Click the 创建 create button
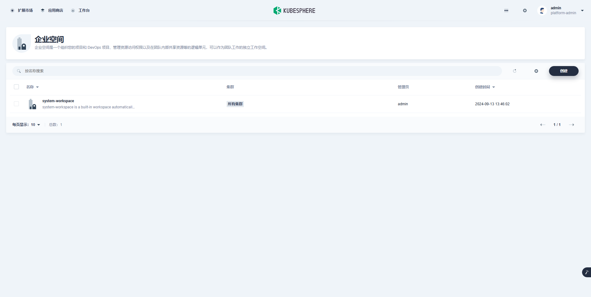The width and height of the screenshot is (591, 297). [x=564, y=71]
